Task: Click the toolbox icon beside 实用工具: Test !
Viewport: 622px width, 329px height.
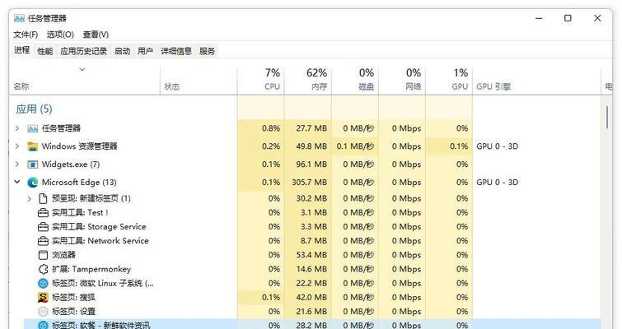Action: click(x=43, y=213)
